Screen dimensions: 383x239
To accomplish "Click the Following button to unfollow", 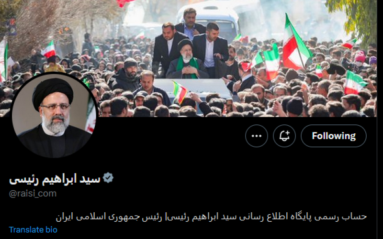I will 334,136.
